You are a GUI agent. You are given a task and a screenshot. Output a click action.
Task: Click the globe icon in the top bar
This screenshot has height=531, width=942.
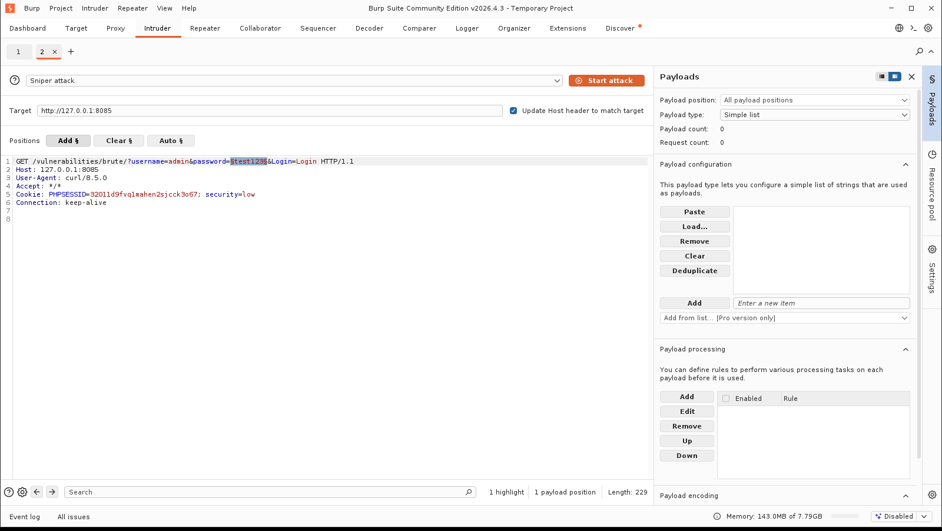pyautogui.click(x=899, y=28)
